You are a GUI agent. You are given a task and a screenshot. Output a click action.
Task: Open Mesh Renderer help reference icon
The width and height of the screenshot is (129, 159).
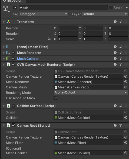point(115,53)
